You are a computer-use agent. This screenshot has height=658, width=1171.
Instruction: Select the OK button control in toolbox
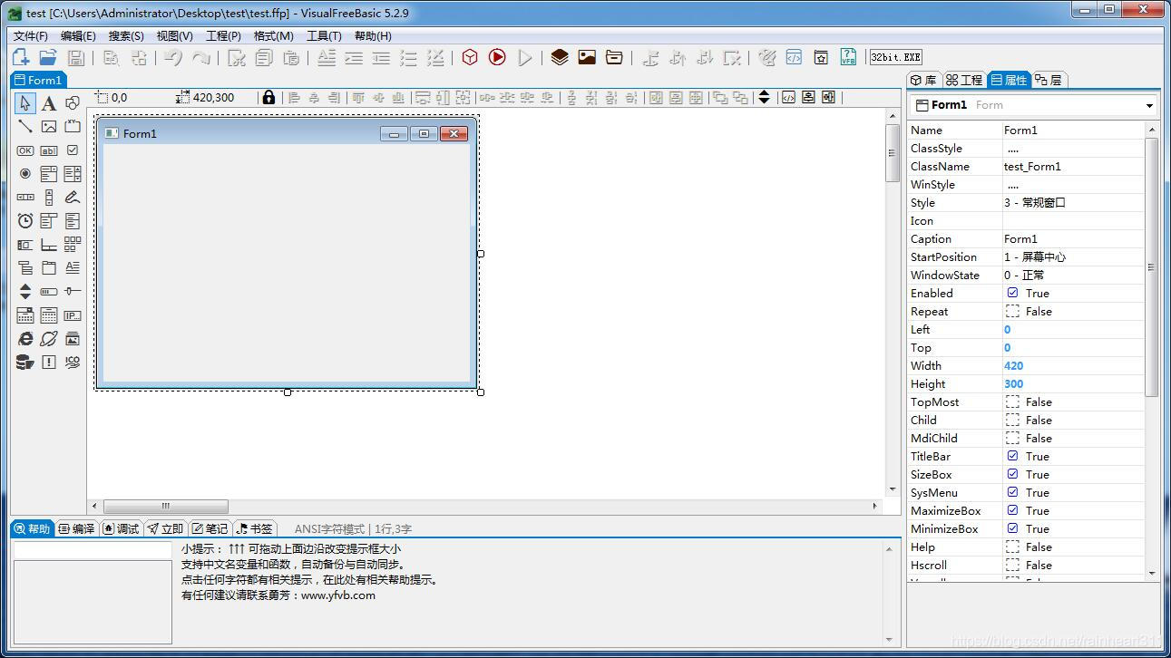24,150
